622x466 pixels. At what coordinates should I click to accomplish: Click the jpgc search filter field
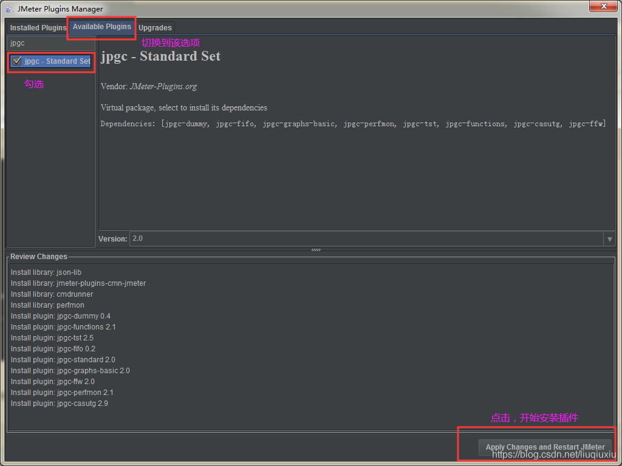coord(51,43)
